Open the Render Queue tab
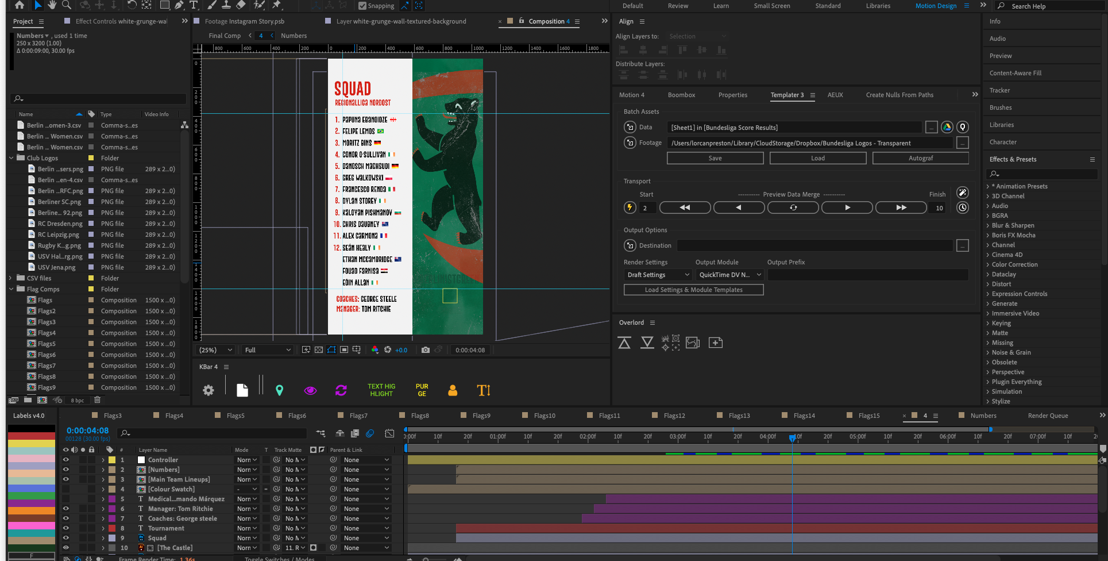The image size is (1108, 561). pos(1048,416)
